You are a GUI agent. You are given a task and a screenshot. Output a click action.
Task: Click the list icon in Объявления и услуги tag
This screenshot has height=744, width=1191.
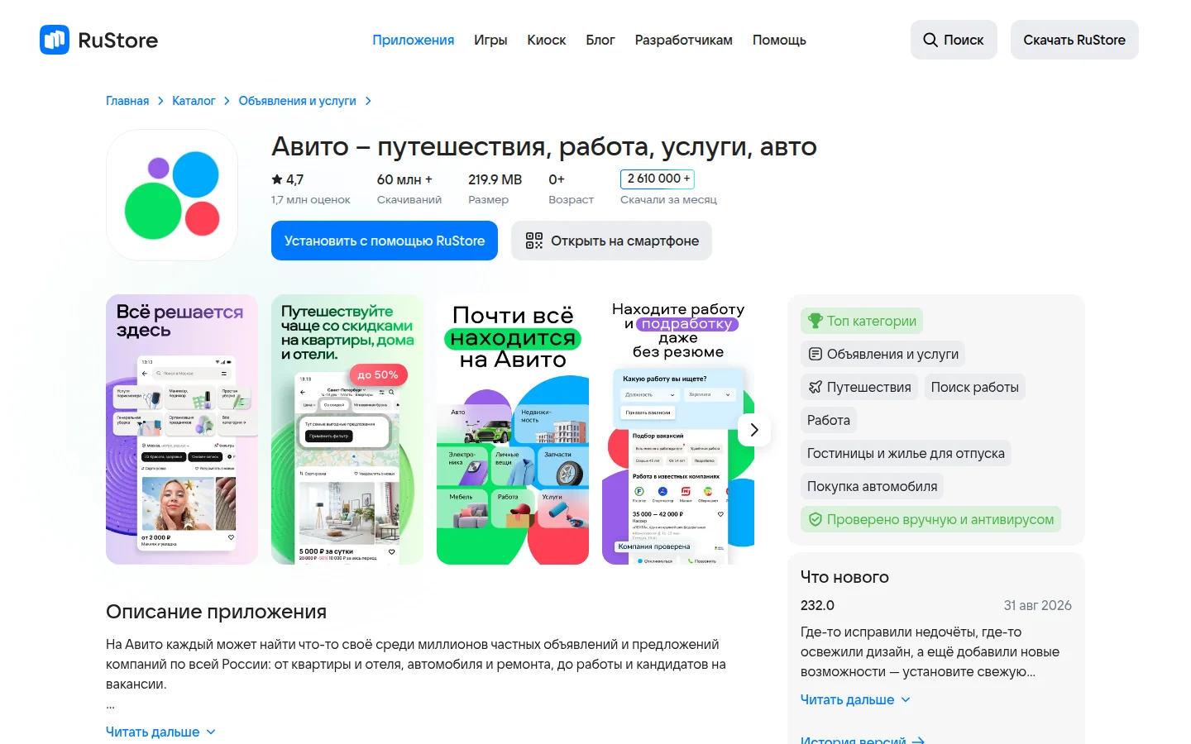coord(816,354)
